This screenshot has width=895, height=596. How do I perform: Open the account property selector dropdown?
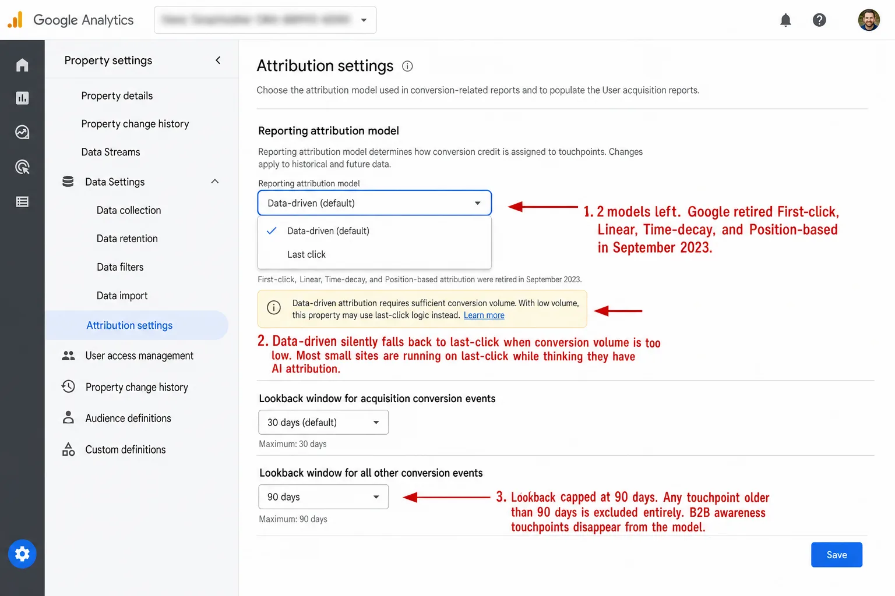click(265, 20)
